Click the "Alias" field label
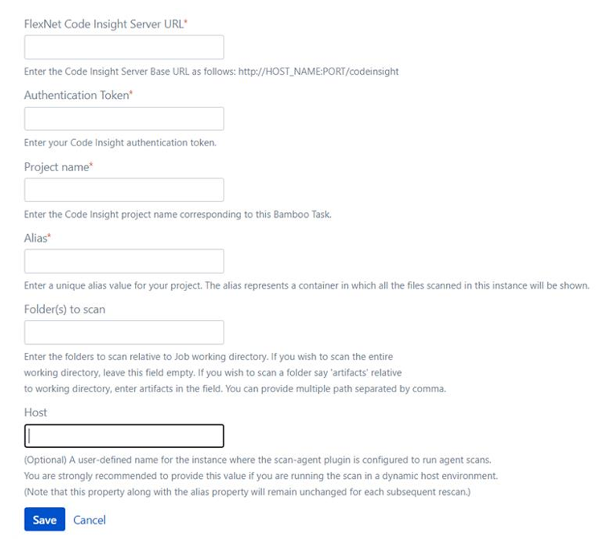 35,238
